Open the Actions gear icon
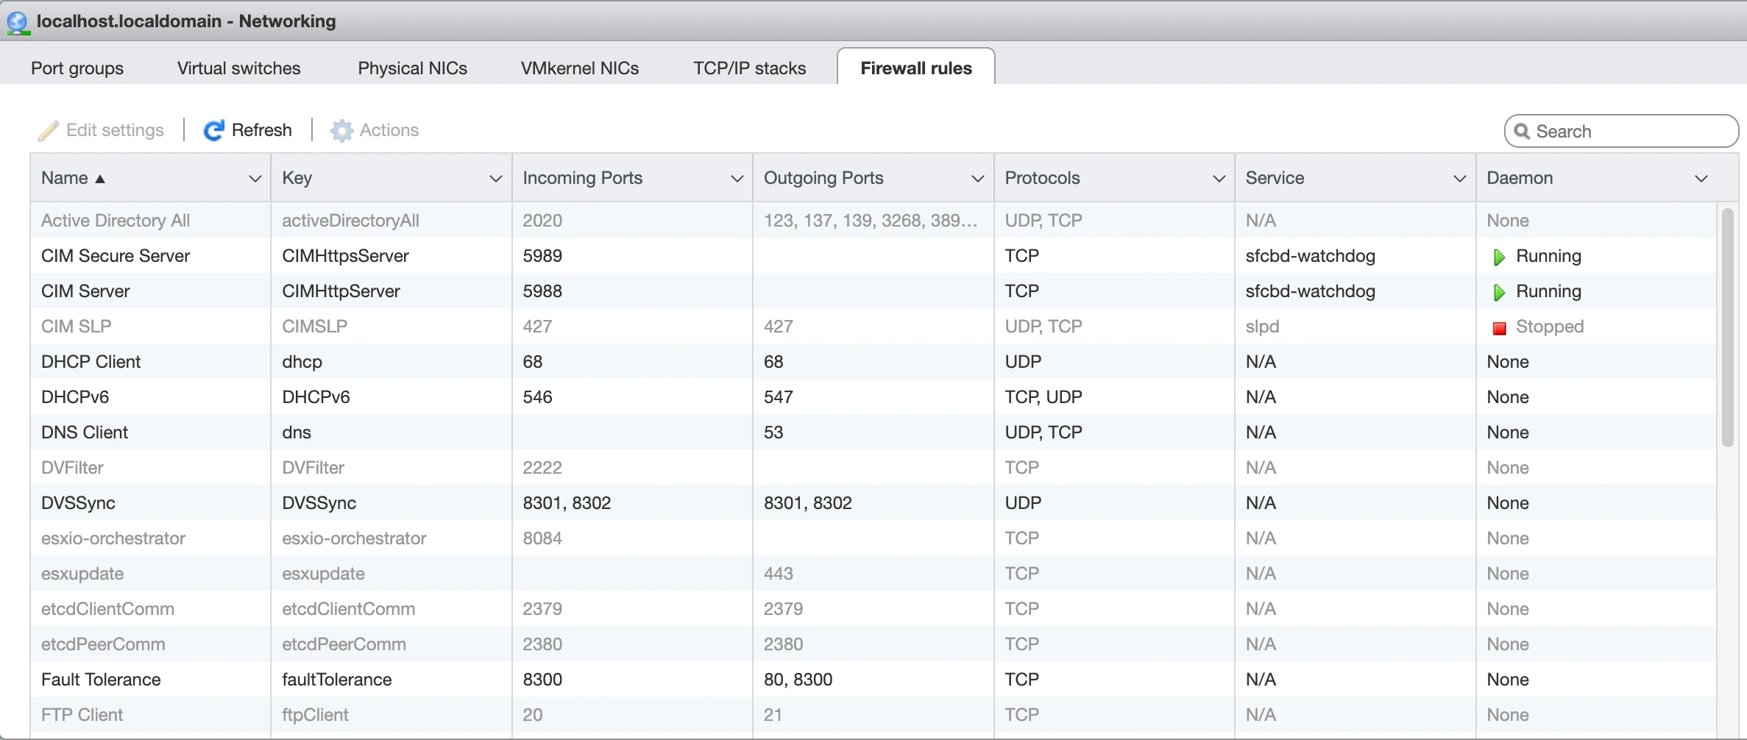1747x740 pixels. [x=341, y=129]
